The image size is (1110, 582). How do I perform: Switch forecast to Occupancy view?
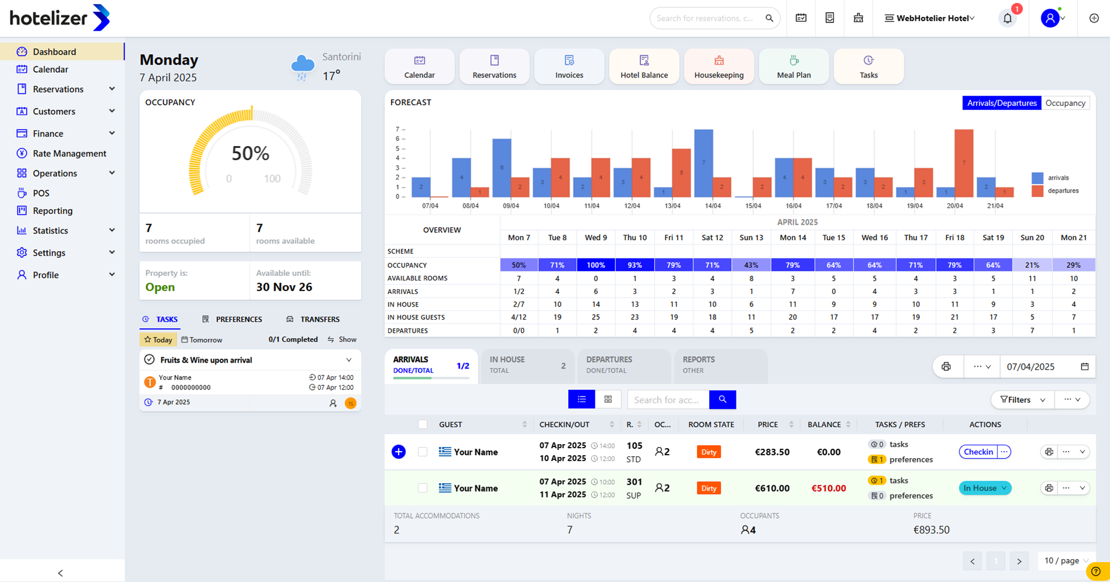1065,103
